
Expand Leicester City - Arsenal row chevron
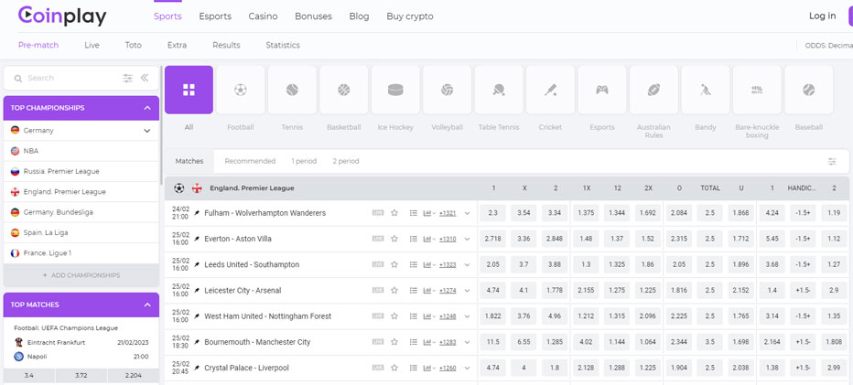(467, 291)
